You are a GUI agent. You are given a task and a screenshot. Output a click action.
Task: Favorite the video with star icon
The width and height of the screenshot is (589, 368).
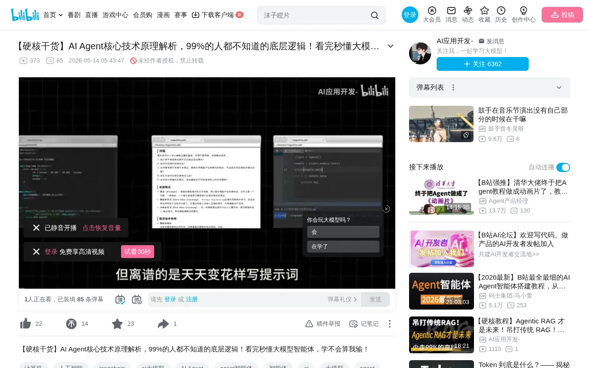tap(117, 324)
